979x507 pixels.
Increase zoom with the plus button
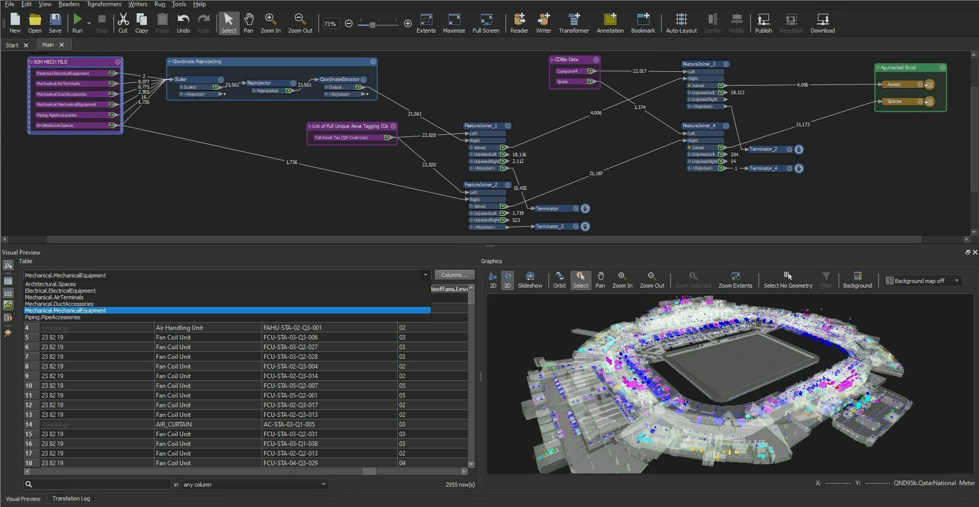coord(408,23)
